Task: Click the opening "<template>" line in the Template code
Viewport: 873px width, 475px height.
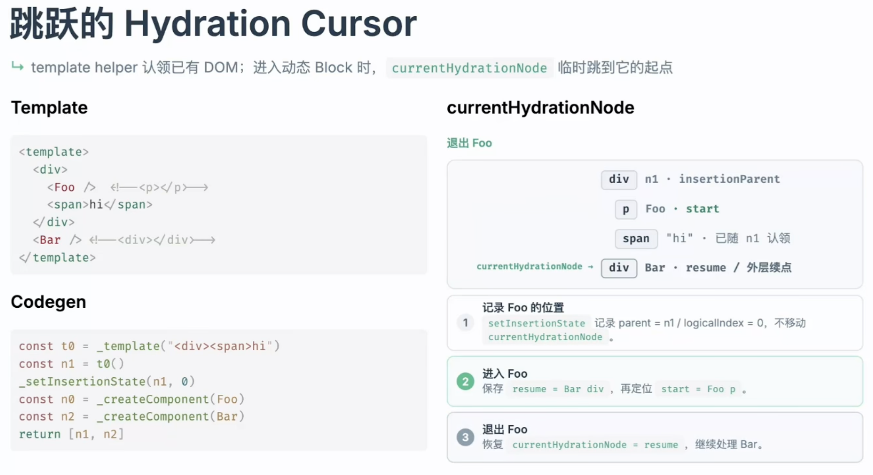Action: click(x=54, y=152)
